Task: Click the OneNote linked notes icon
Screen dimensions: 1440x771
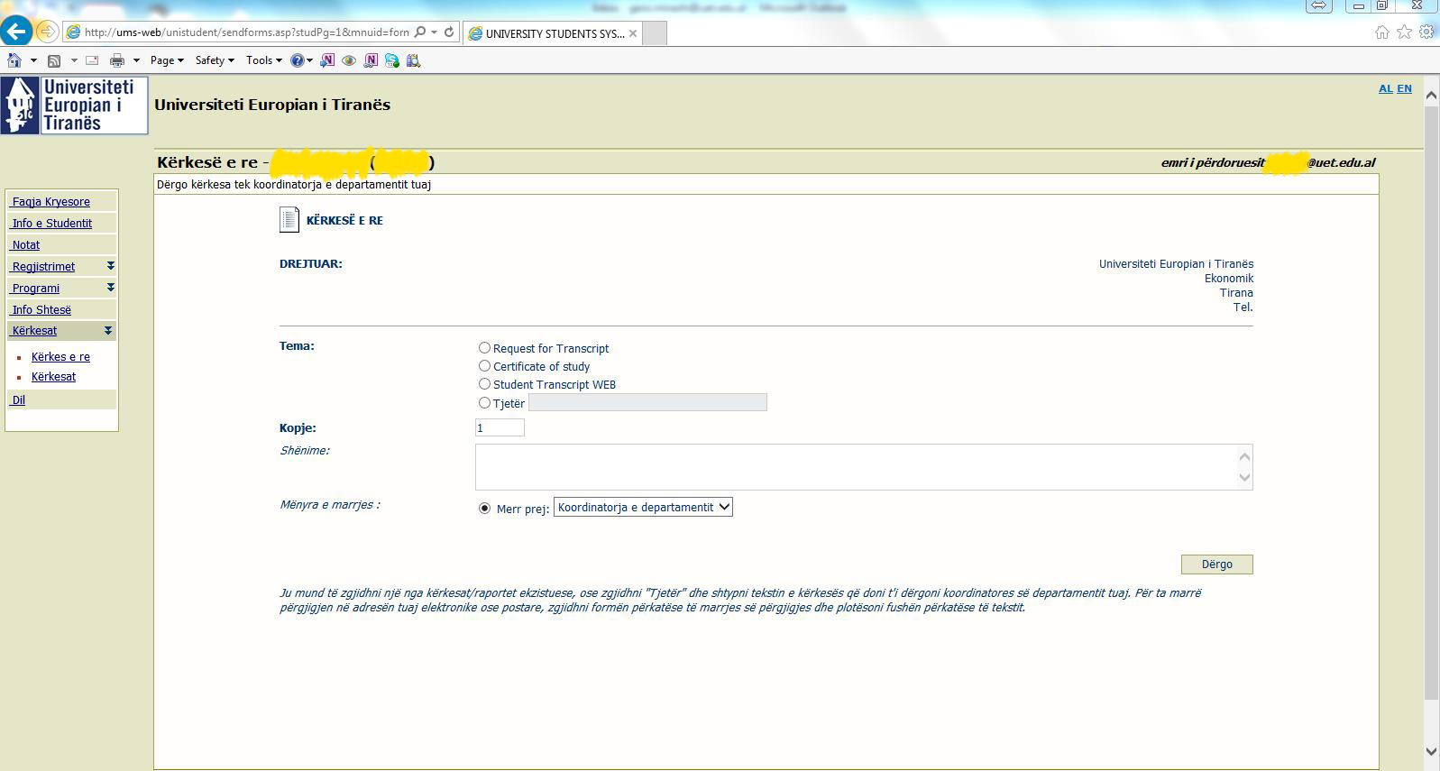Action: [371, 60]
